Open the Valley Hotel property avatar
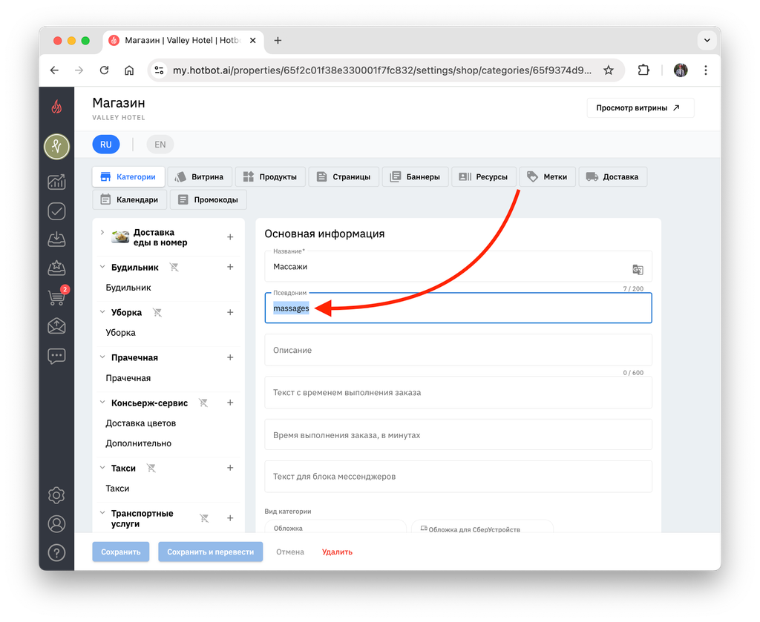Image resolution: width=760 pixels, height=622 pixels. pyautogui.click(x=56, y=147)
